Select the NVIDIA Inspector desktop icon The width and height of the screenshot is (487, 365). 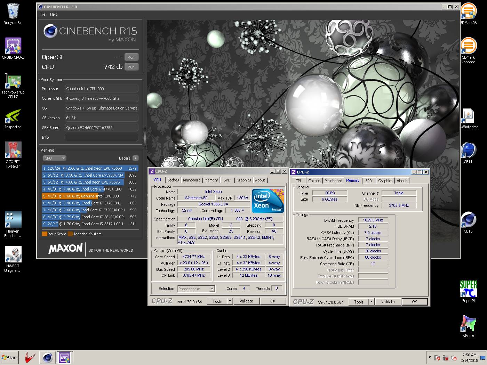pos(13,119)
